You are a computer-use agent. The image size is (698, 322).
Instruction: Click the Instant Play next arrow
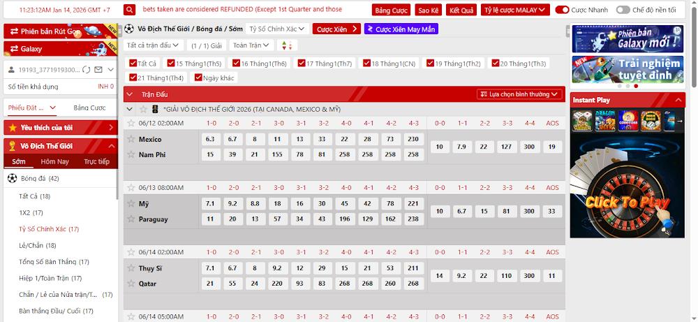[x=680, y=121]
